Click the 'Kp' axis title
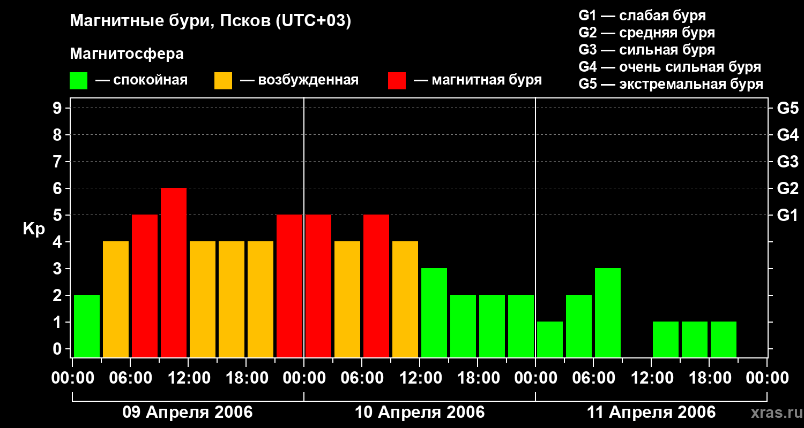Screen dimensions: 804x428 [x=34, y=229]
